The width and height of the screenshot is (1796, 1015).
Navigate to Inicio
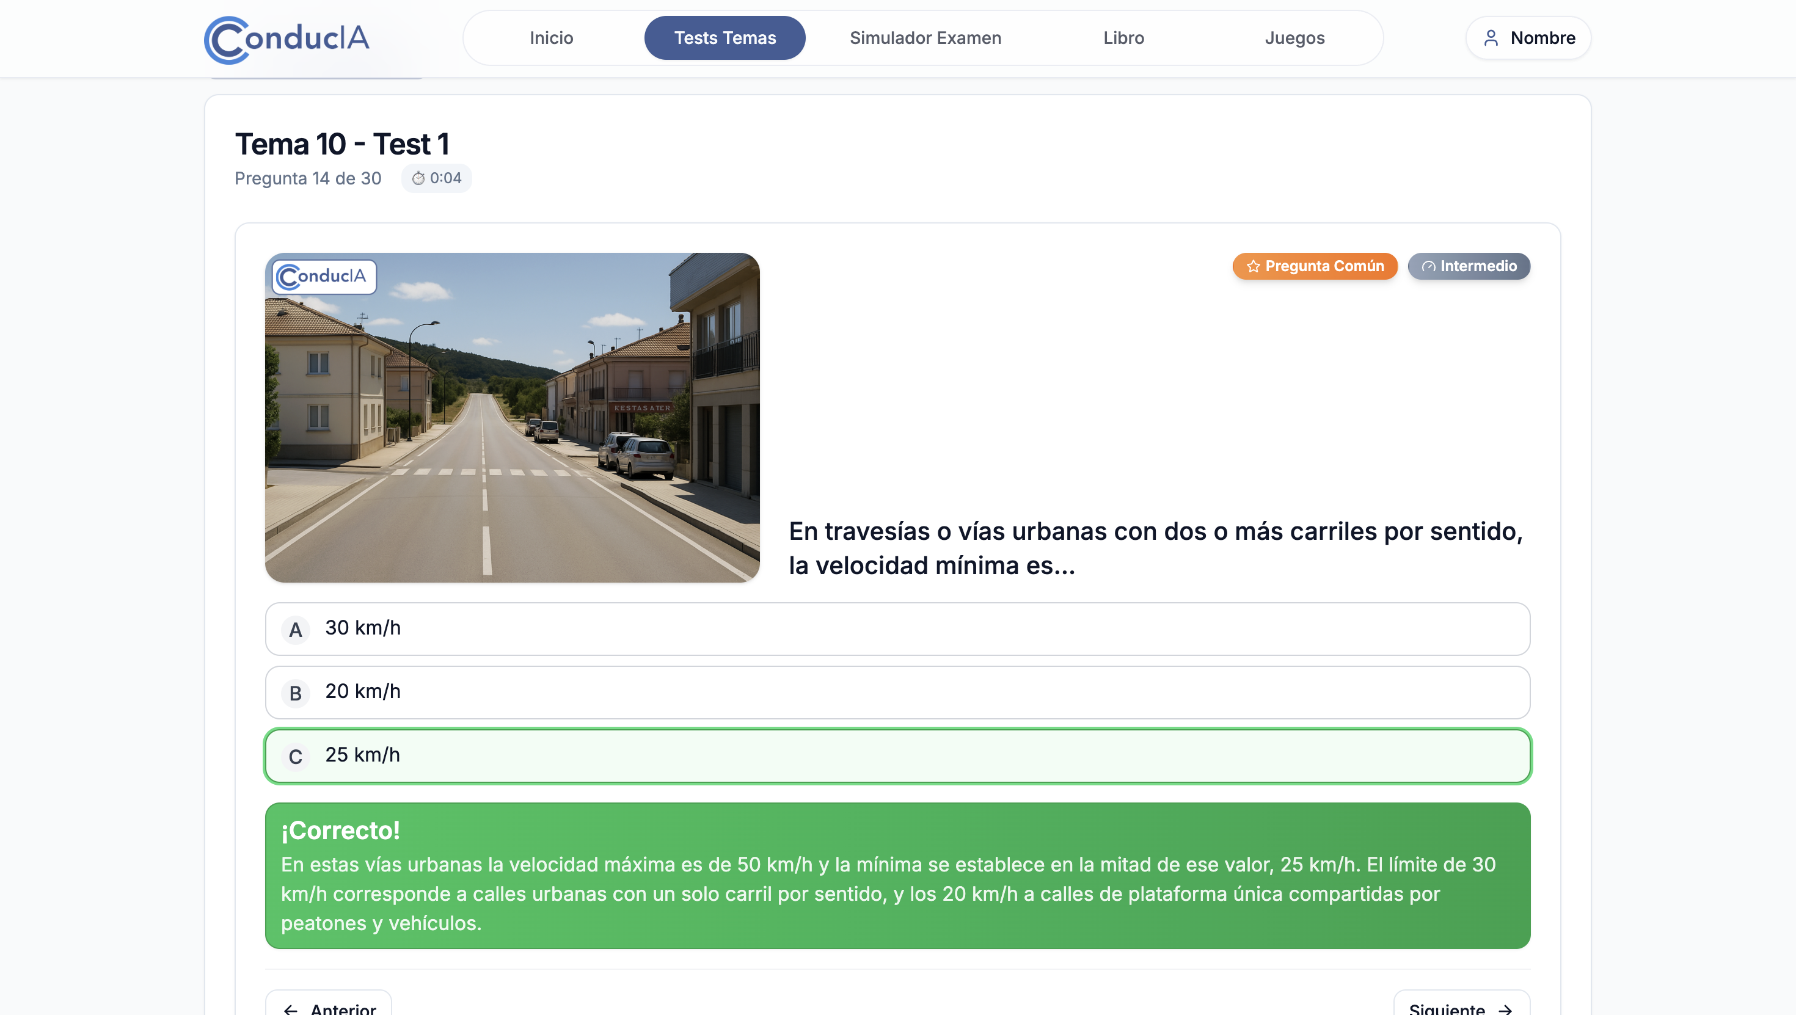(551, 38)
